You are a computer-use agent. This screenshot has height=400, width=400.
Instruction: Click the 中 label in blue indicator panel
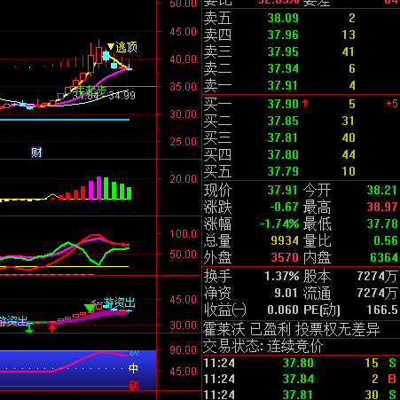pyautogui.click(x=133, y=368)
